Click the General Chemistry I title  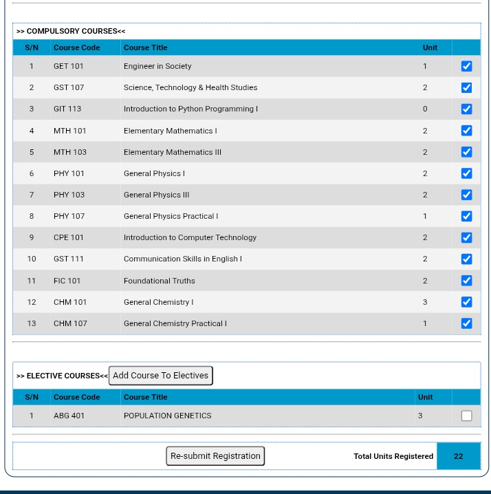click(x=159, y=302)
